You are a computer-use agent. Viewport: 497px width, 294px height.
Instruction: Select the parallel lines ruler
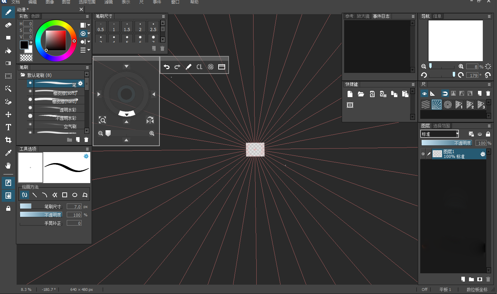(426, 104)
